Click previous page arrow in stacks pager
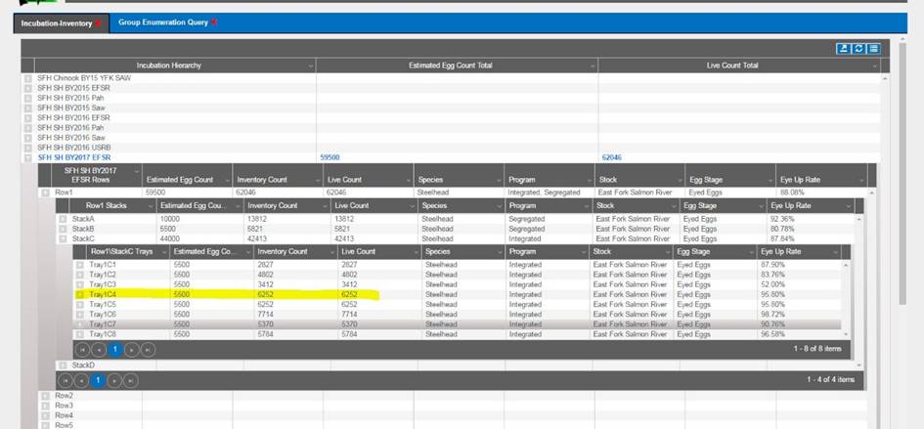Viewport: 924px width, 429px height. click(82, 380)
